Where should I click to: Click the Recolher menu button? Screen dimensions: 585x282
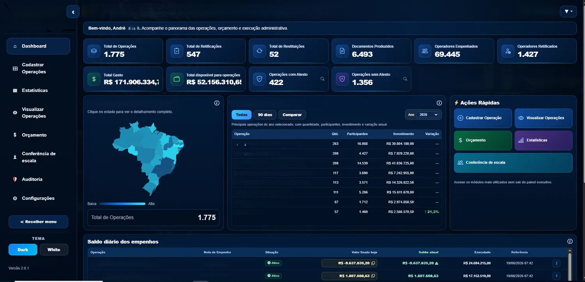pos(38,222)
